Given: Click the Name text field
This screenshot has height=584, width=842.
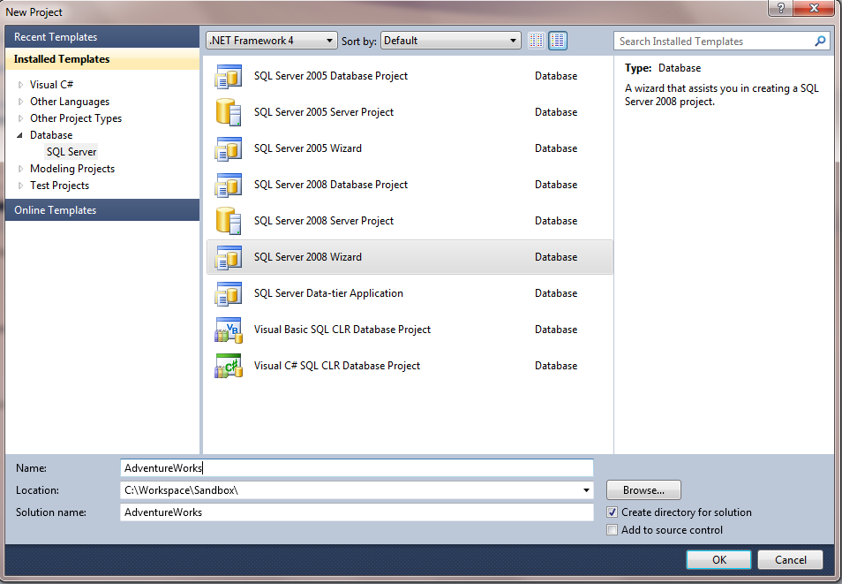Looking at the screenshot, I should [357, 468].
